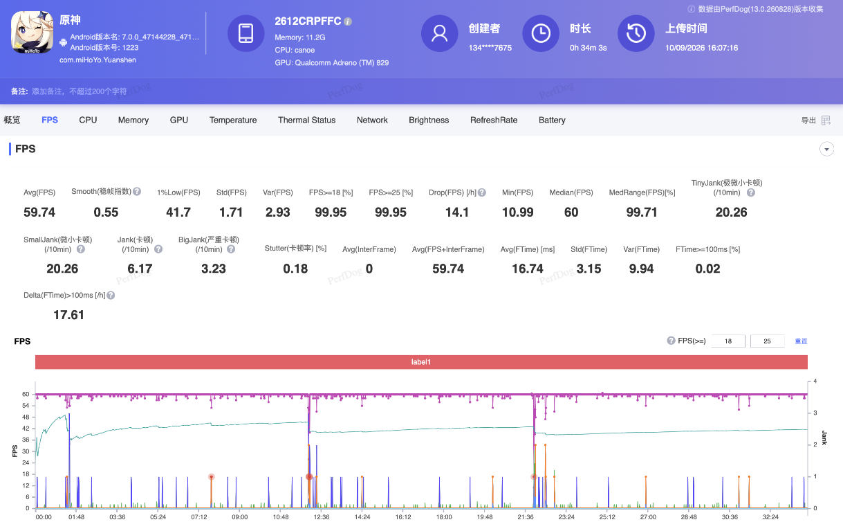Click the Avg(FPS) value 59.74
Screen dimensions: 843x522
39,212
